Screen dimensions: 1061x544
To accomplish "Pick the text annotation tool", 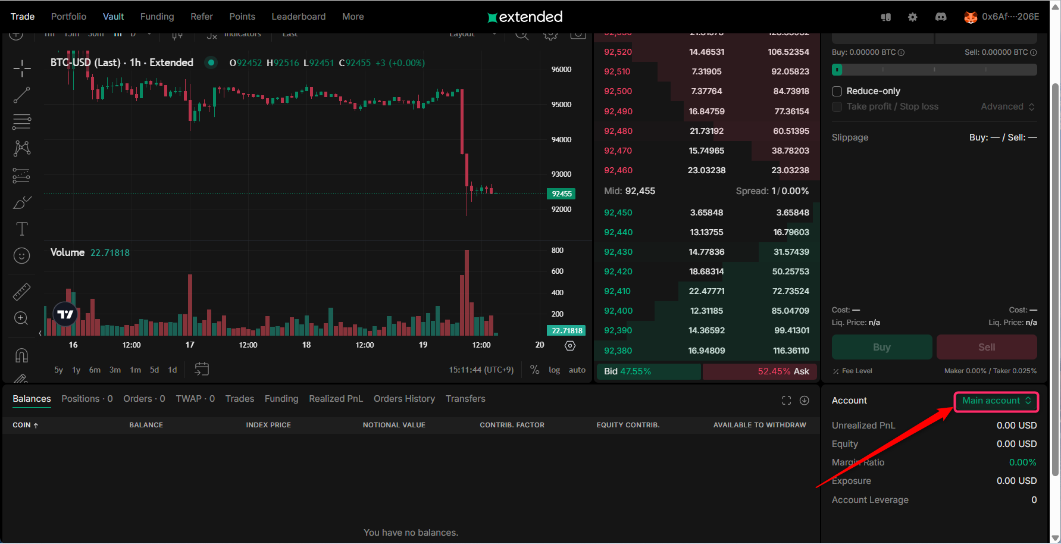I will (x=22, y=229).
